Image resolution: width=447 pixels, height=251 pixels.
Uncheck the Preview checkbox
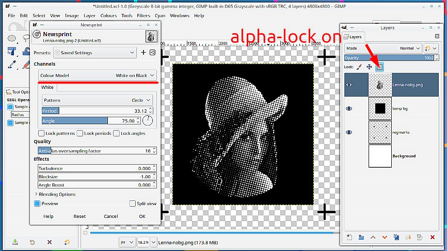(37, 203)
